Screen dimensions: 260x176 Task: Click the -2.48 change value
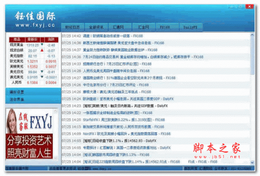tap(51, 45)
